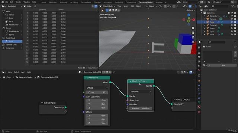This screenshot has width=238, height=133.
Task: Collapse the Mesh Line node
Action: point(87,78)
